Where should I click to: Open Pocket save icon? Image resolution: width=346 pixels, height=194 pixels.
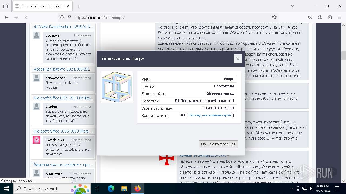click(x=310, y=17)
